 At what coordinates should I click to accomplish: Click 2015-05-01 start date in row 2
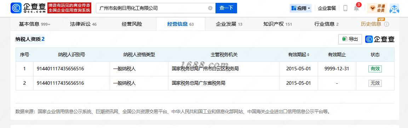pos(298,83)
